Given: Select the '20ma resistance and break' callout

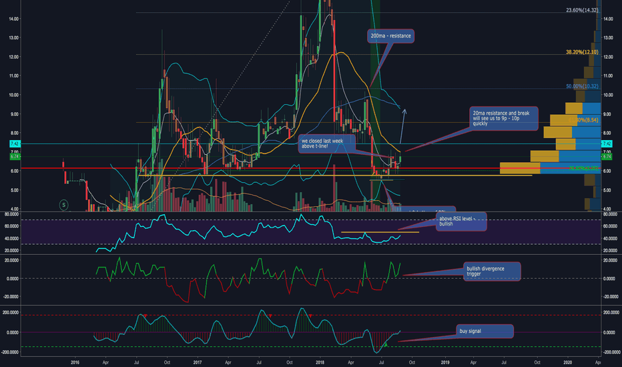Looking at the screenshot, I should pyautogui.click(x=503, y=118).
